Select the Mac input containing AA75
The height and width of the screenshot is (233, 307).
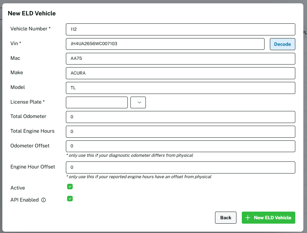click(x=181, y=59)
